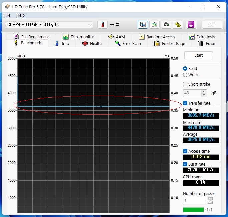Viewport: 228px width, 217px height.
Task: Switch to the Folder Usage tab
Action: 170,43
